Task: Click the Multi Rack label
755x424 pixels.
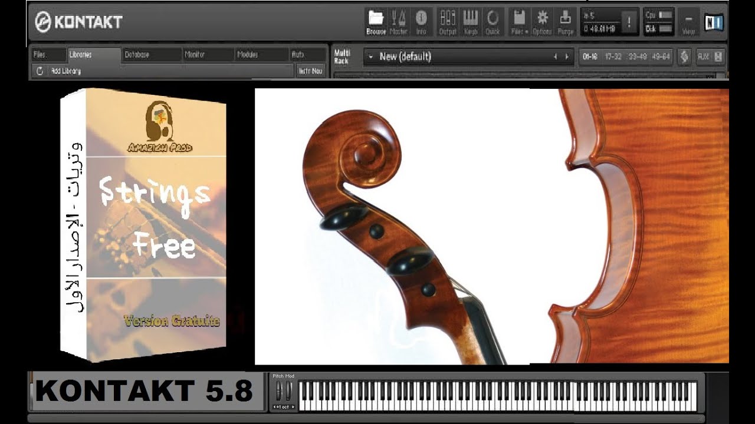Action: [342, 57]
